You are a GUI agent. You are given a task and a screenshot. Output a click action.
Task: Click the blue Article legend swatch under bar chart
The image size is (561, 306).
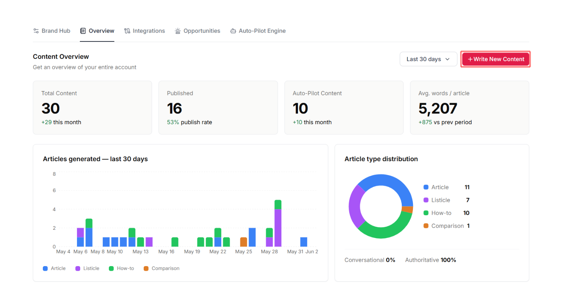[x=45, y=269]
